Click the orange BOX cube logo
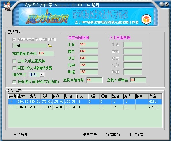The image size is (171, 141). pyautogui.click(x=146, y=19)
